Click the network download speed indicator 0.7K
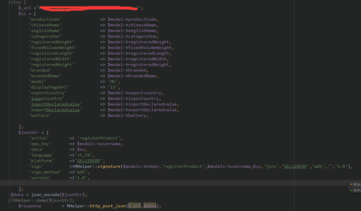361x211 pixels. pyautogui.click(x=355, y=190)
